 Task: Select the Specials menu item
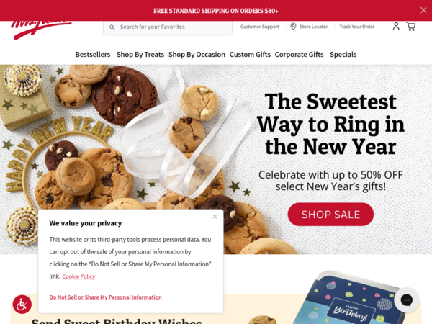[x=343, y=55]
